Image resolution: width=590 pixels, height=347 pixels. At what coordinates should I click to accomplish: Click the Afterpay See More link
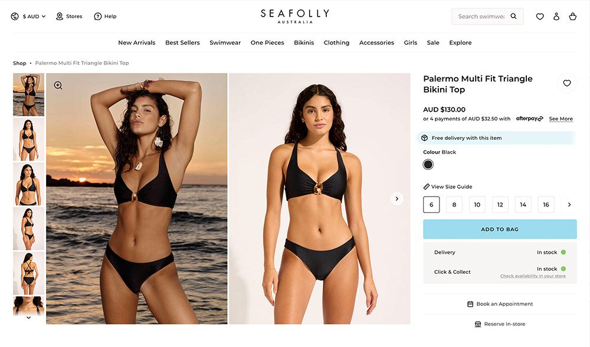(x=560, y=119)
